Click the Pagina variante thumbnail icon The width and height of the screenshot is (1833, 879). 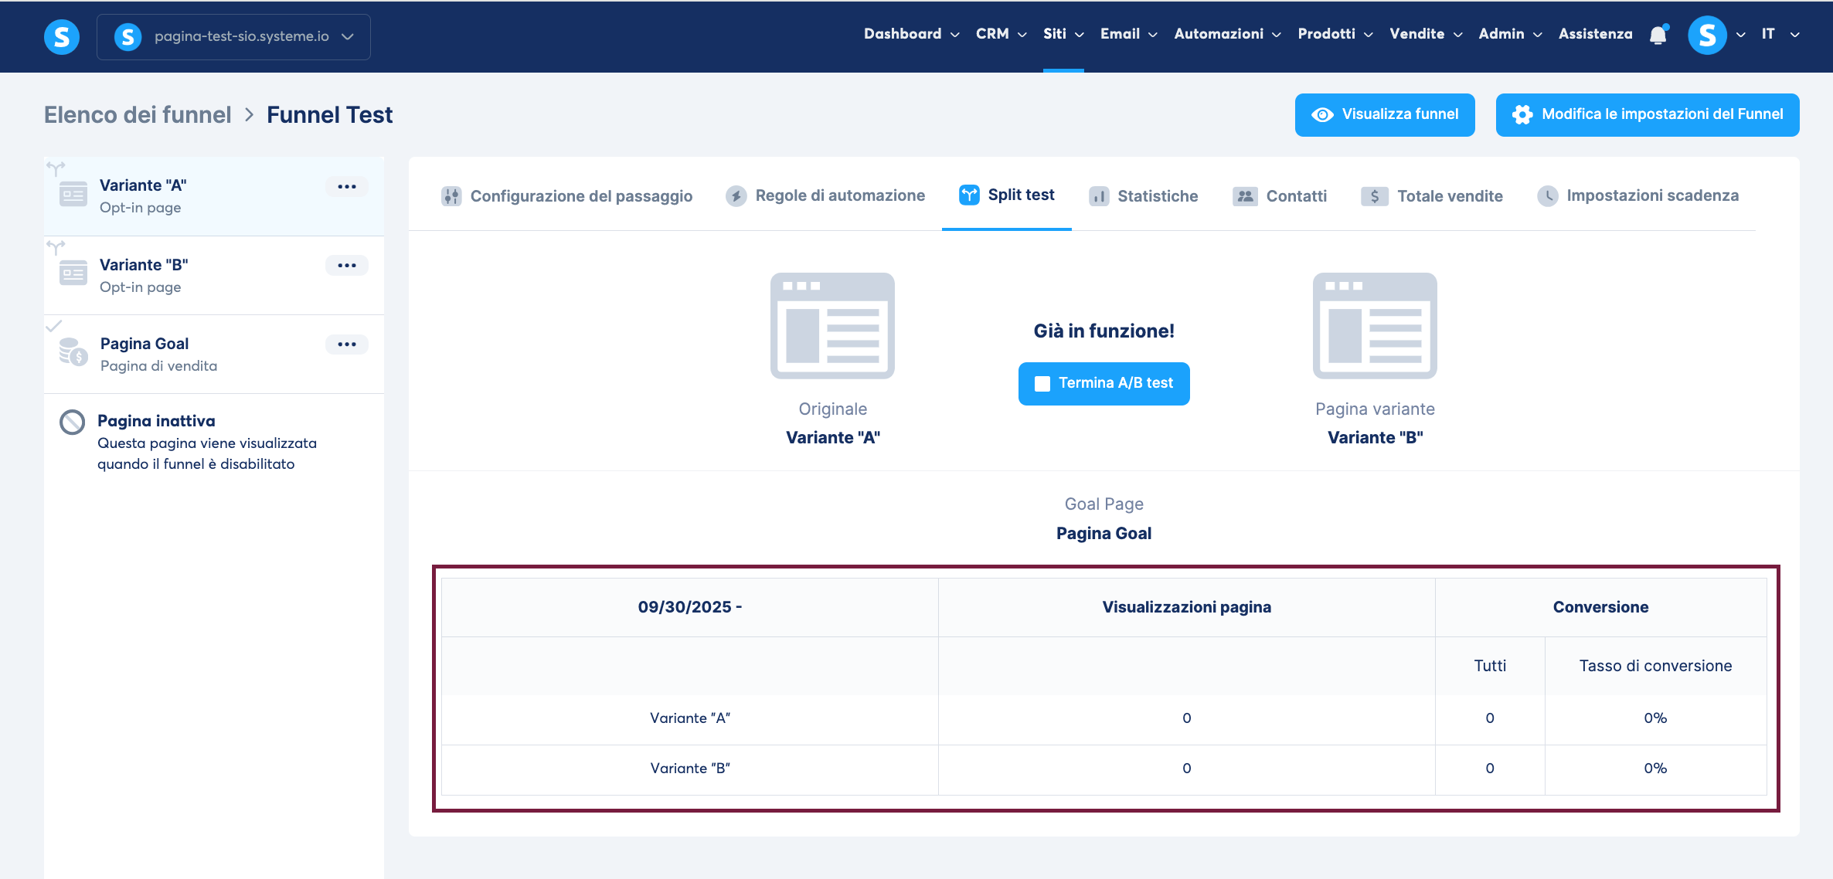pyautogui.click(x=1374, y=325)
